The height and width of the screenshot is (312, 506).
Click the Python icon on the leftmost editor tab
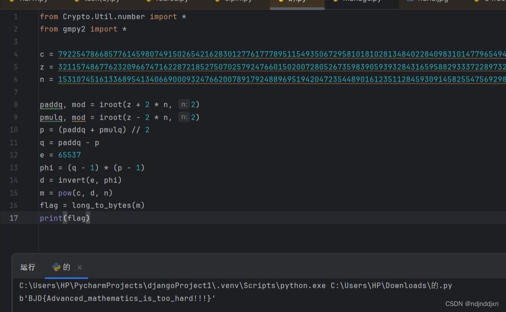pyautogui.click(x=11, y=1)
